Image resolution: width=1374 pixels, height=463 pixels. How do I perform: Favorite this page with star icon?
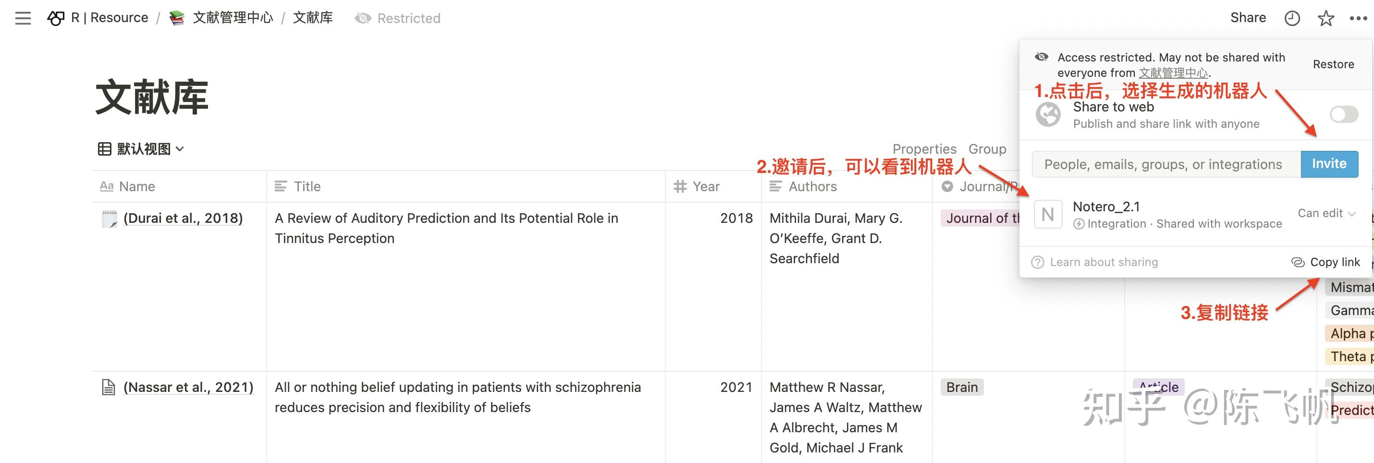pyautogui.click(x=1325, y=19)
